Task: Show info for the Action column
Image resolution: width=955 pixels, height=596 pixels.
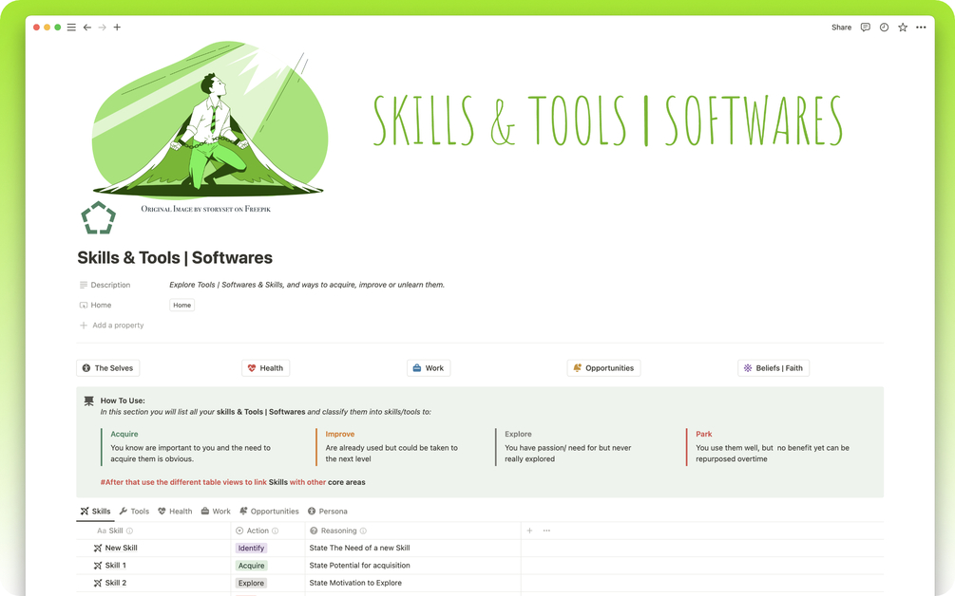Action: (276, 531)
